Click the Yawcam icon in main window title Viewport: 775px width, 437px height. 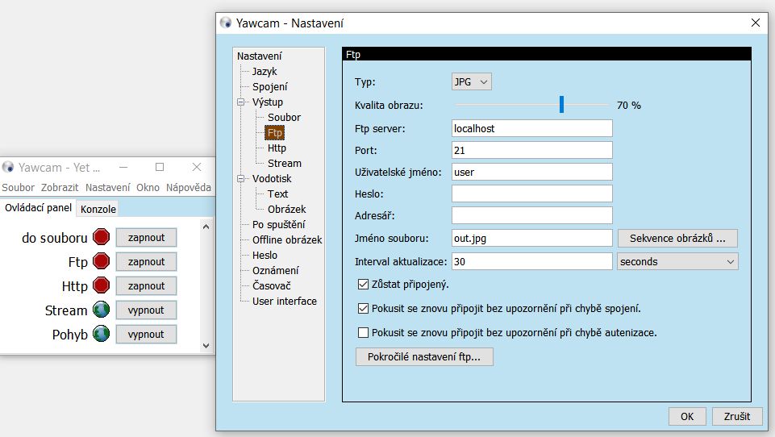click(9, 167)
